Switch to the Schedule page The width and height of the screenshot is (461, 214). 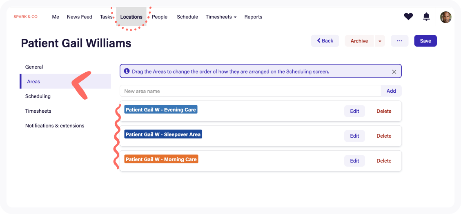click(x=187, y=17)
